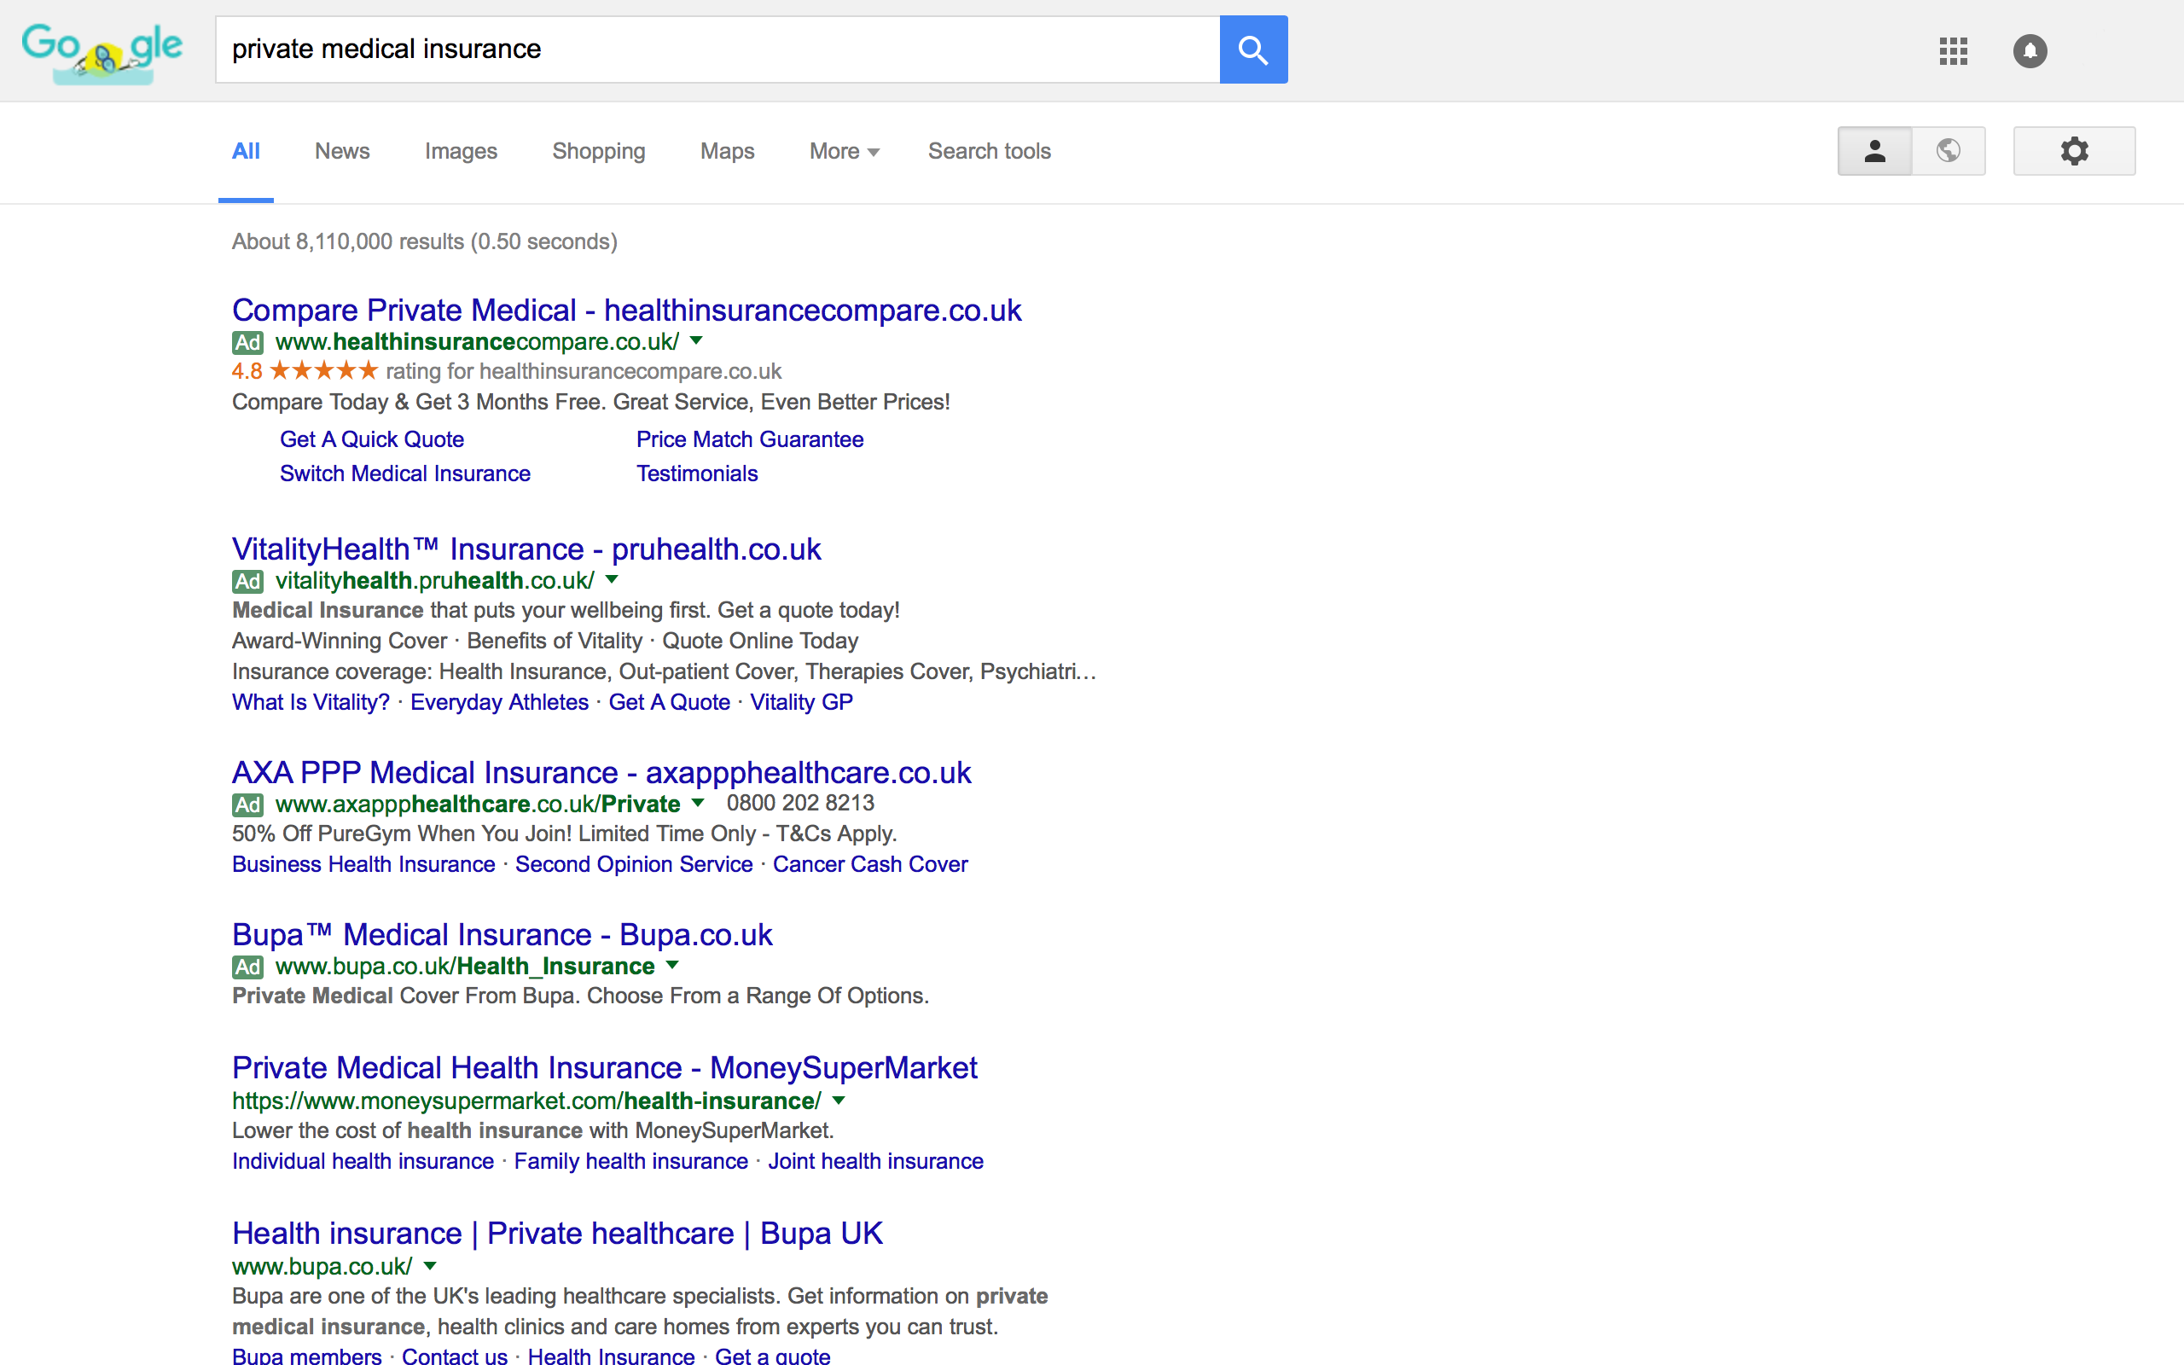Open Bupa Medical Insurance ad title
The height and width of the screenshot is (1365, 2184).
pos(502,935)
